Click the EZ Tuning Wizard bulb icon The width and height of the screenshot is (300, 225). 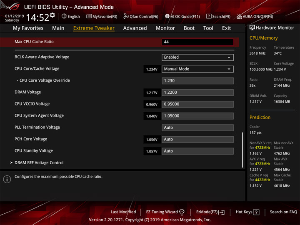point(182,212)
